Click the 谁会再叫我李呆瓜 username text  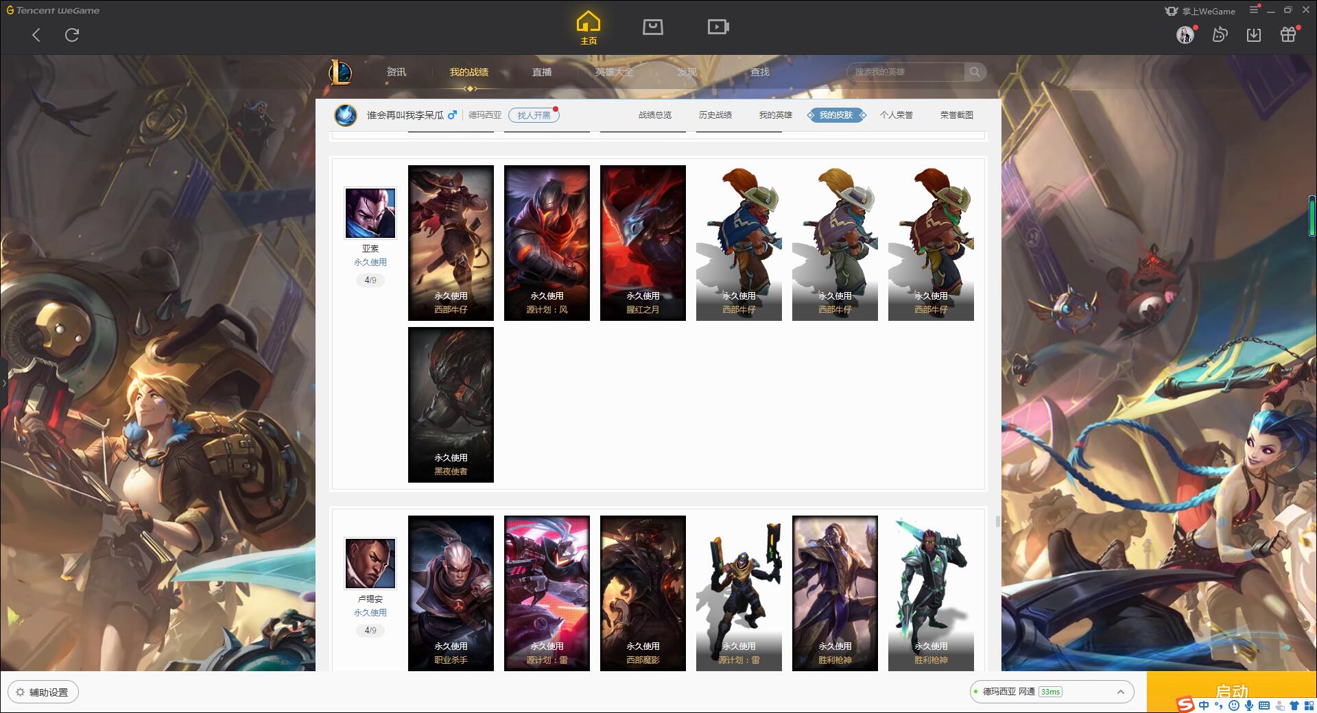click(x=405, y=115)
